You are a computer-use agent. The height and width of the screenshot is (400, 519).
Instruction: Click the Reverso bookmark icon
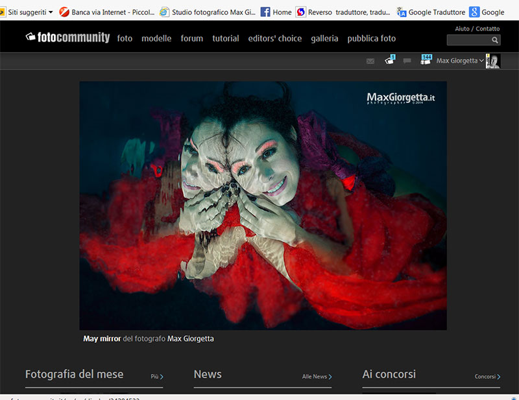(300, 12)
